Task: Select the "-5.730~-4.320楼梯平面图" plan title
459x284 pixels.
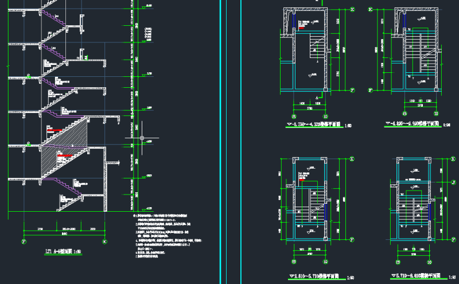Action: [316, 123]
